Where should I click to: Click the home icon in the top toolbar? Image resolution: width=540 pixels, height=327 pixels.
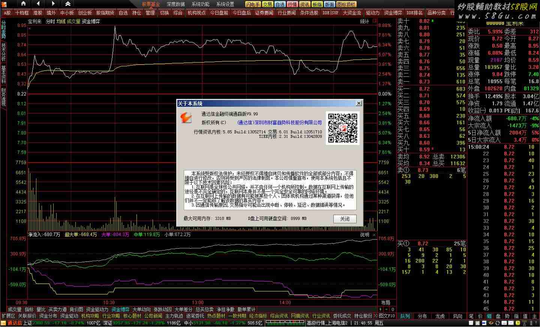[23, 4]
